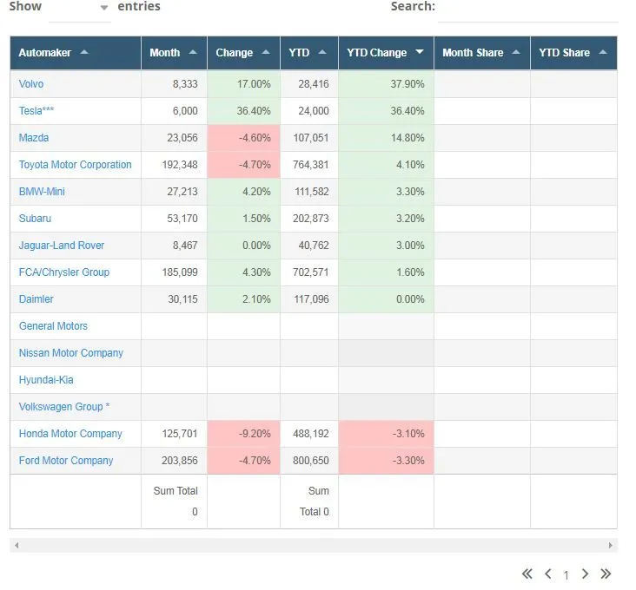Jump to last page with double-right arrows
This screenshot has width=636, height=590.
(x=606, y=574)
